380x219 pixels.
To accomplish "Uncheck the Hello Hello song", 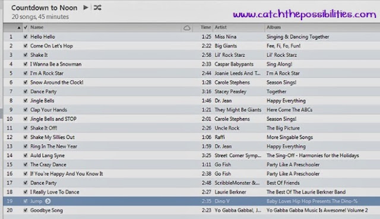I will 26,37.
